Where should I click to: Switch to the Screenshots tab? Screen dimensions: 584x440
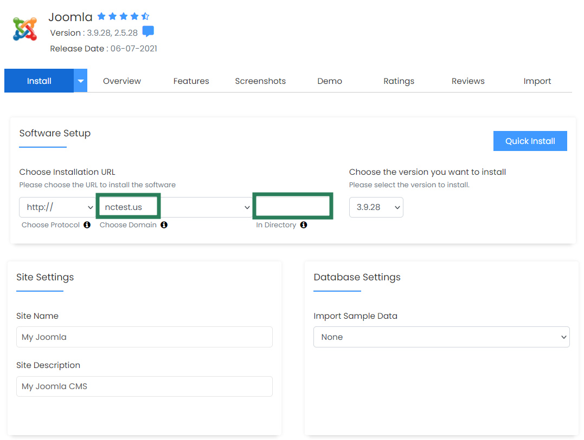260,81
